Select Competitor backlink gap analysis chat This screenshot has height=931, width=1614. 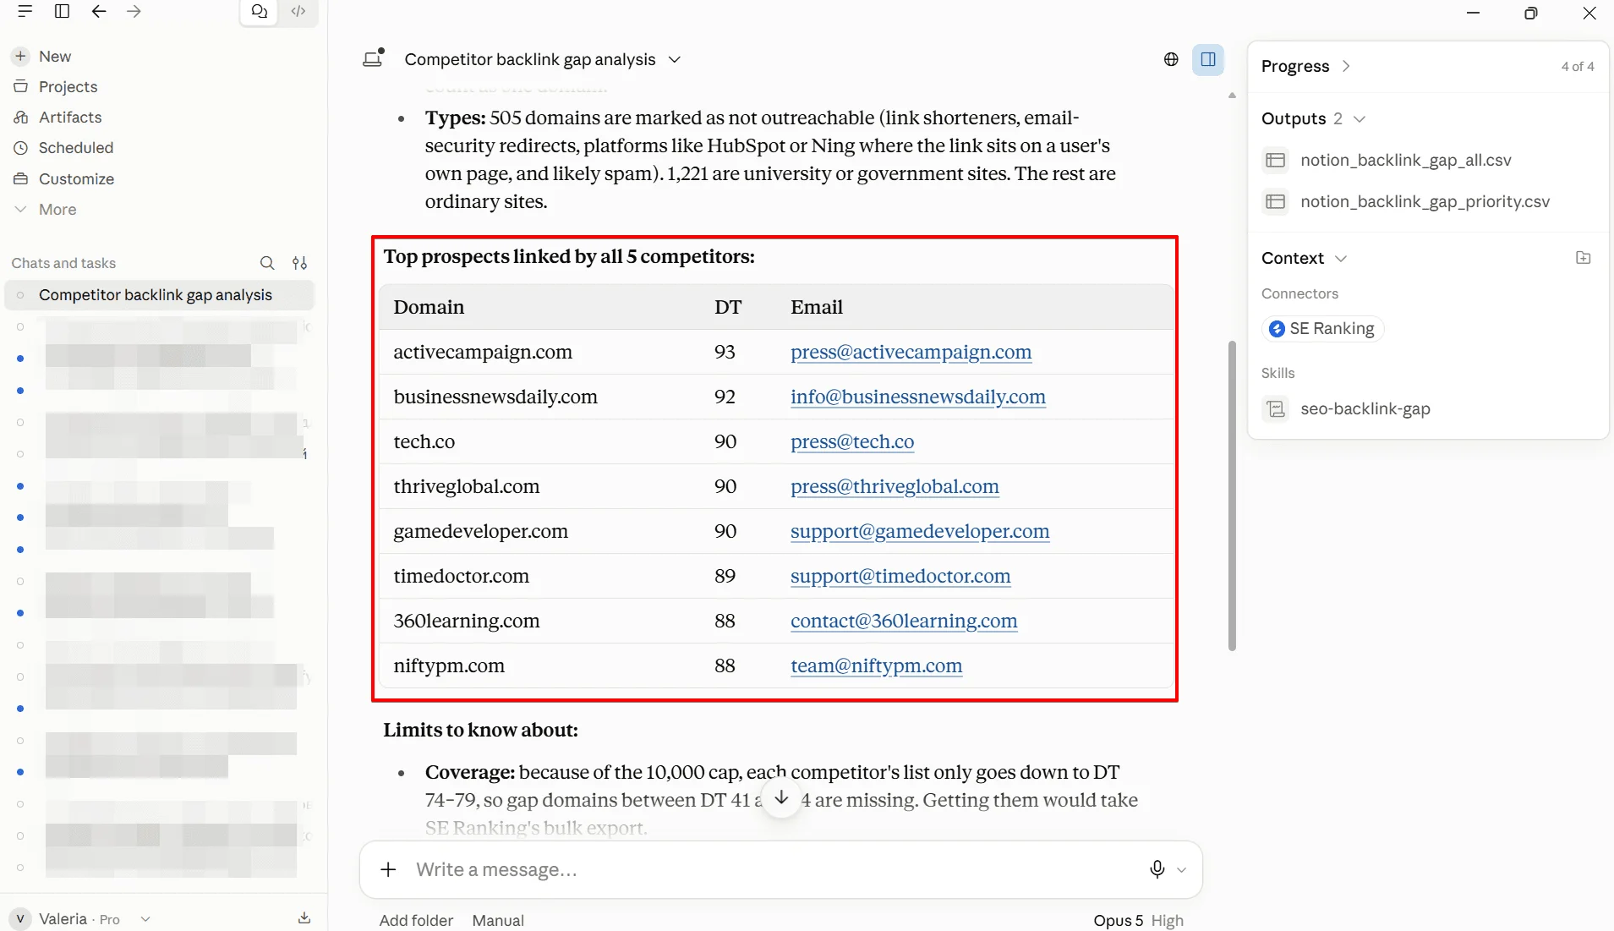[160, 294]
